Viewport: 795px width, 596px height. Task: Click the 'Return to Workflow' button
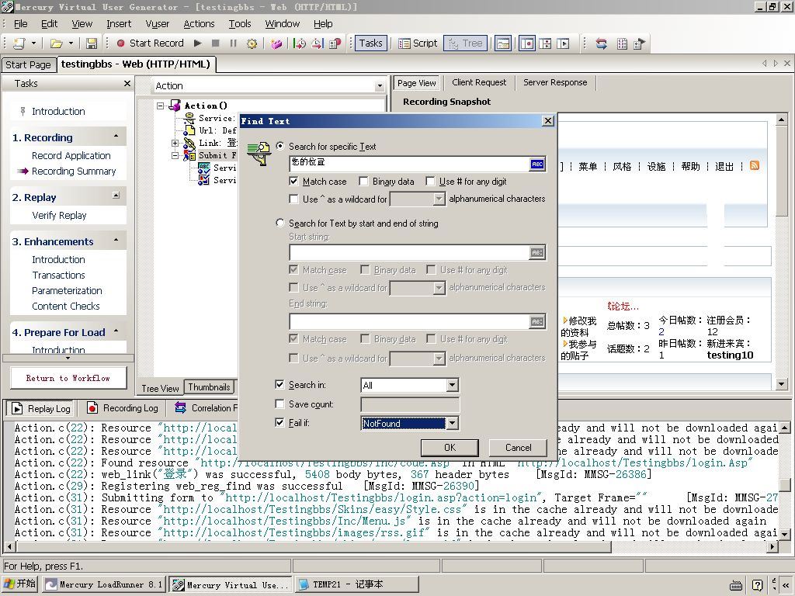point(68,378)
